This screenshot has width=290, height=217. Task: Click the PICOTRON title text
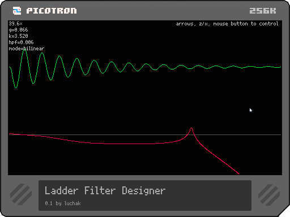click(52, 11)
